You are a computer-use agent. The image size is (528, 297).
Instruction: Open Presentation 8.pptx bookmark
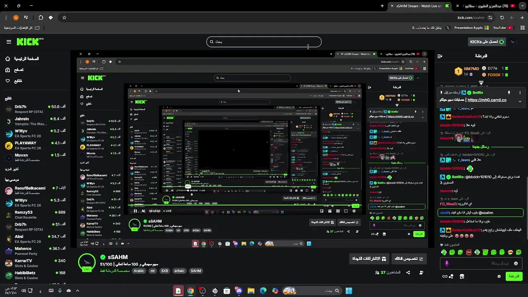pyautogui.click(x=471, y=28)
